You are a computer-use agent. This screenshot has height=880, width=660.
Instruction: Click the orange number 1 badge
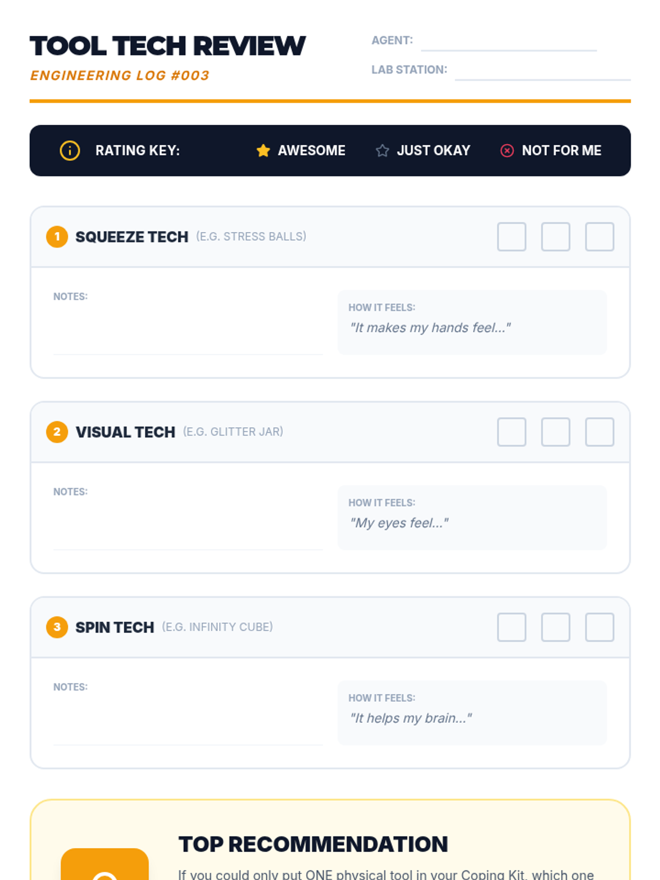(x=57, y=237)
